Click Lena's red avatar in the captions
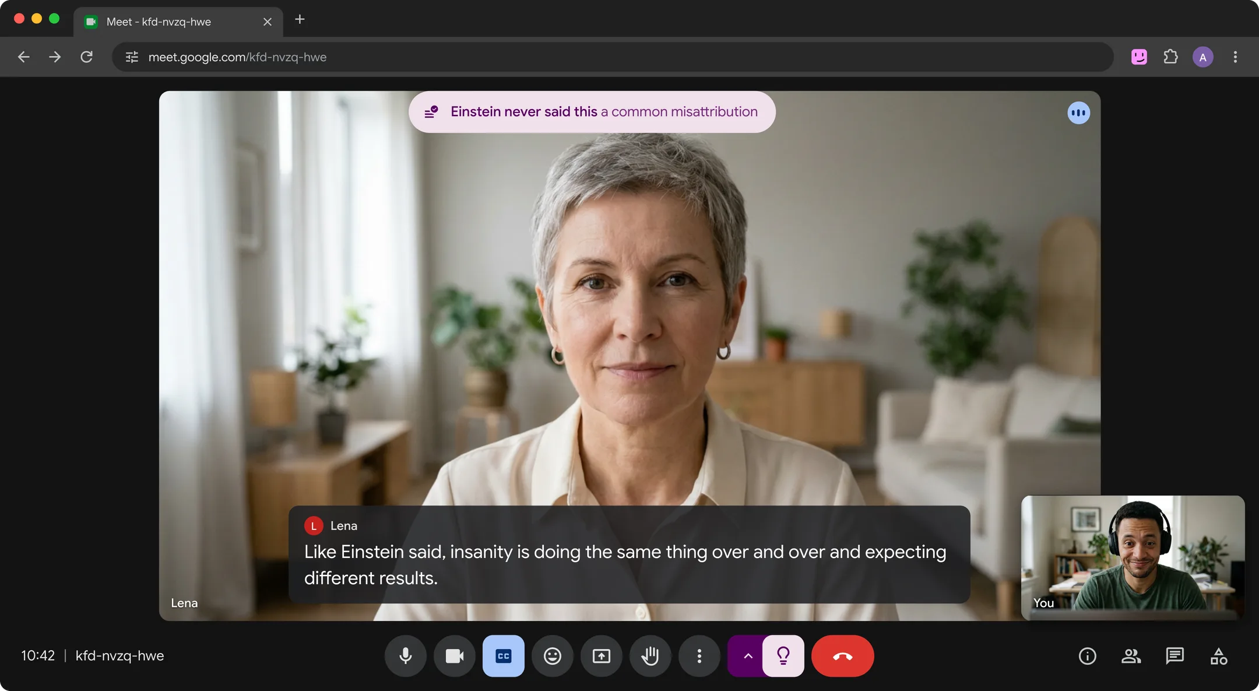The image size is (1259, 691). [x=314, y=526]
